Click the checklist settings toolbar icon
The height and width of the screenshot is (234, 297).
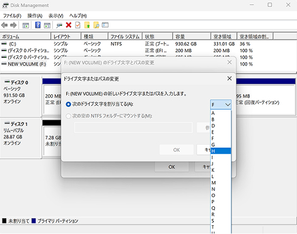(105, 25)
